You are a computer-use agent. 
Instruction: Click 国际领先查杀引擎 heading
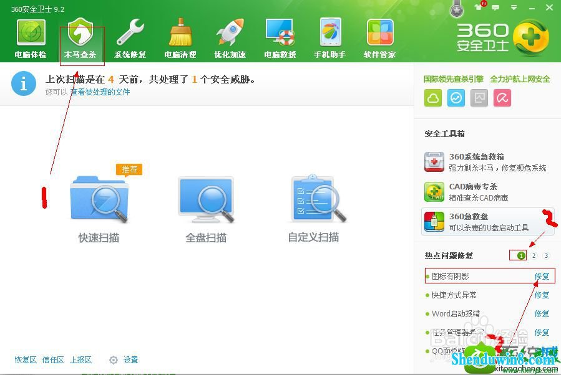(x=453, y=79)
